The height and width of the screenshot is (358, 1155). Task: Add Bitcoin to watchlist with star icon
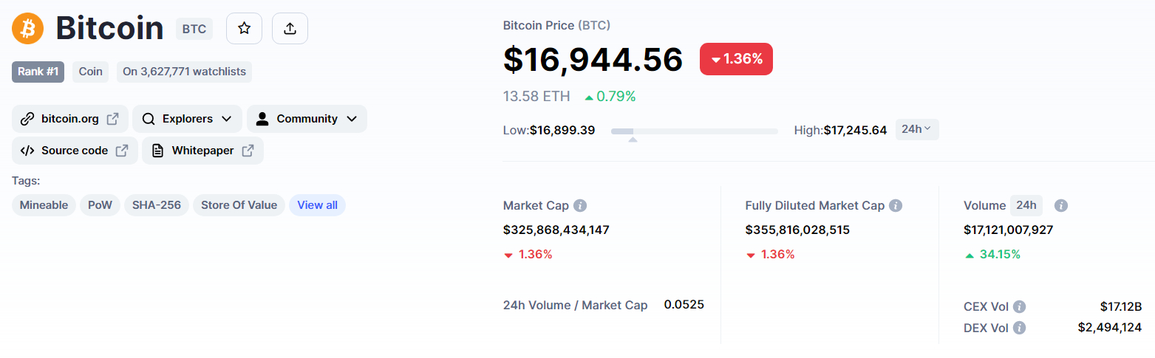(x=244, y=29)
